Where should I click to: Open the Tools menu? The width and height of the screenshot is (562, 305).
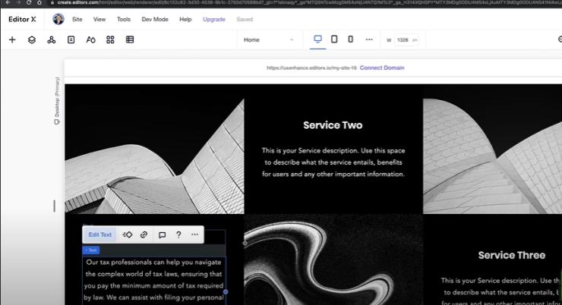click(124, 19)
